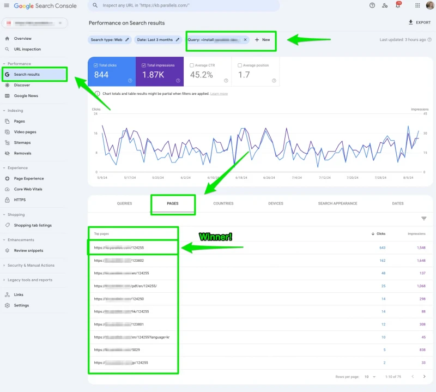Switch to the Countries tab
The image size is (436, 392).
pos(223,203)
